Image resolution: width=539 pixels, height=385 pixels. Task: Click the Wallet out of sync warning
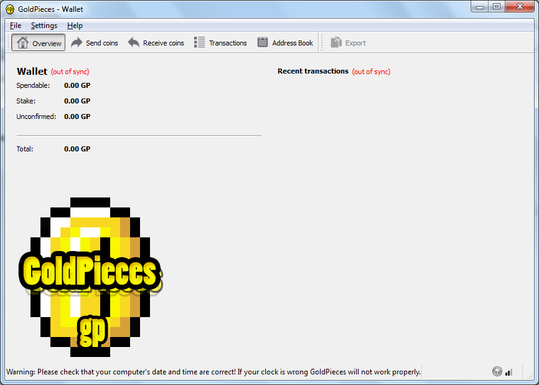[70, 72]
